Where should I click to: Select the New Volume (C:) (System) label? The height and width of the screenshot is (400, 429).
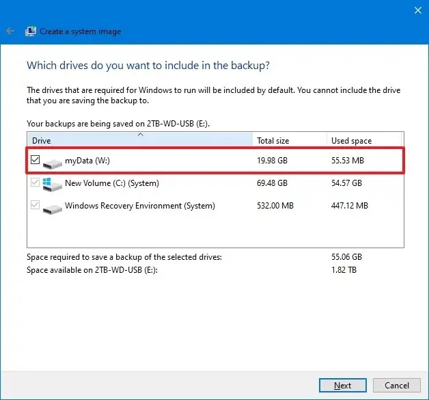(112, 183)
